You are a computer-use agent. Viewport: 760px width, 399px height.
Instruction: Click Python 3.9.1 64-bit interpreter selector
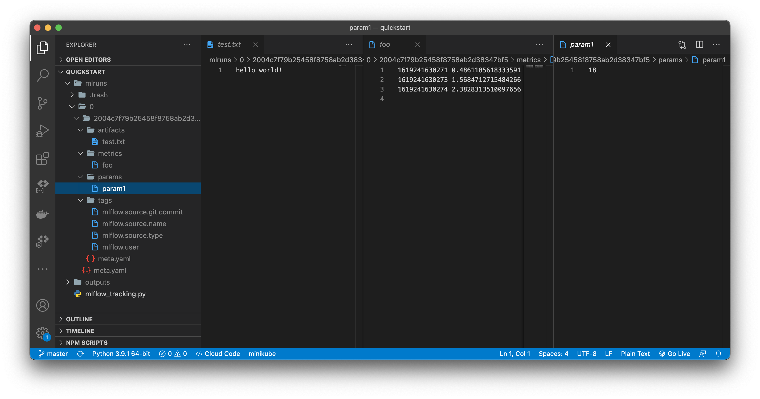point(121,354)
